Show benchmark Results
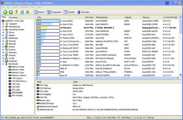This screenshot has width=183, height=120. pos(69,12)
